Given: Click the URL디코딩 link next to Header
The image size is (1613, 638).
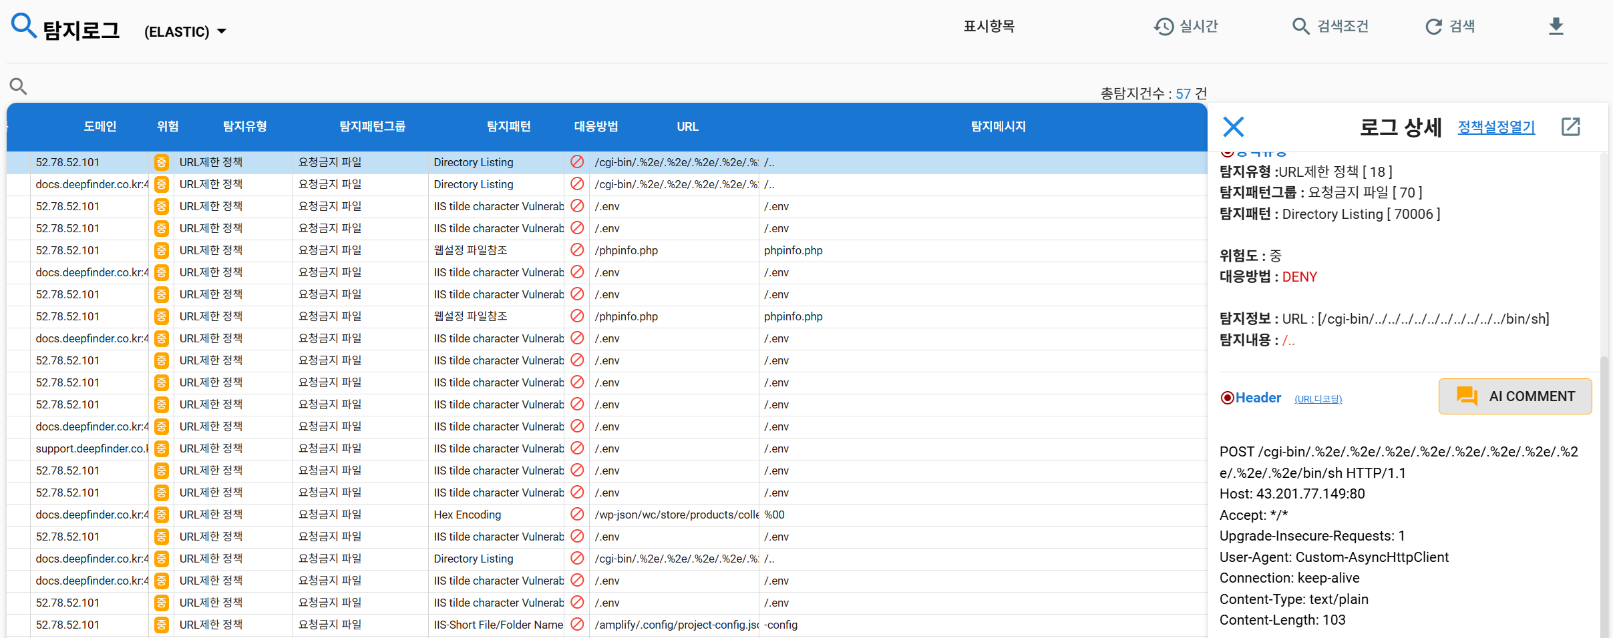Looking at the screenshot, I should tap(1318, 399).
